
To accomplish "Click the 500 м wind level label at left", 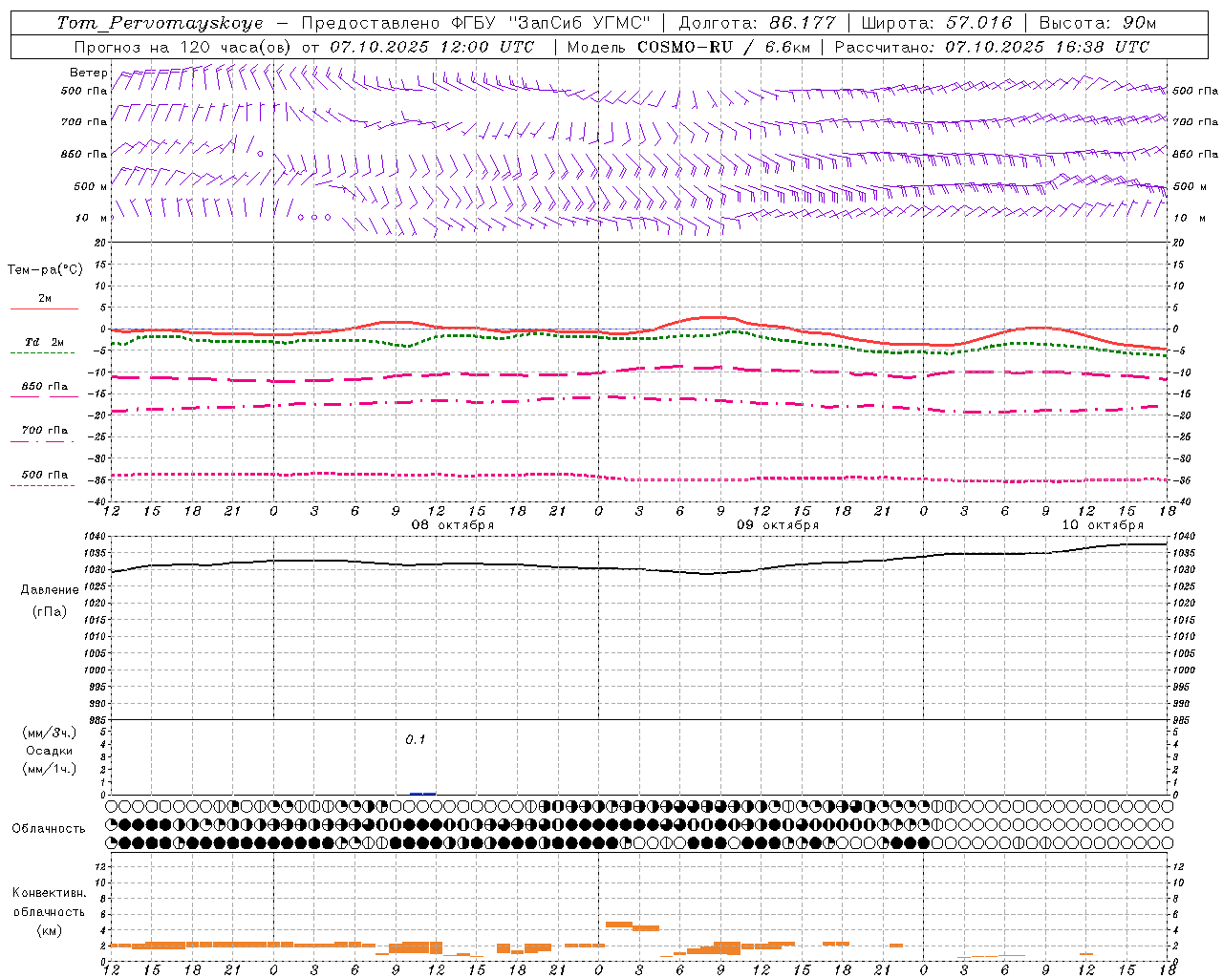I will [x=91, y=186].
